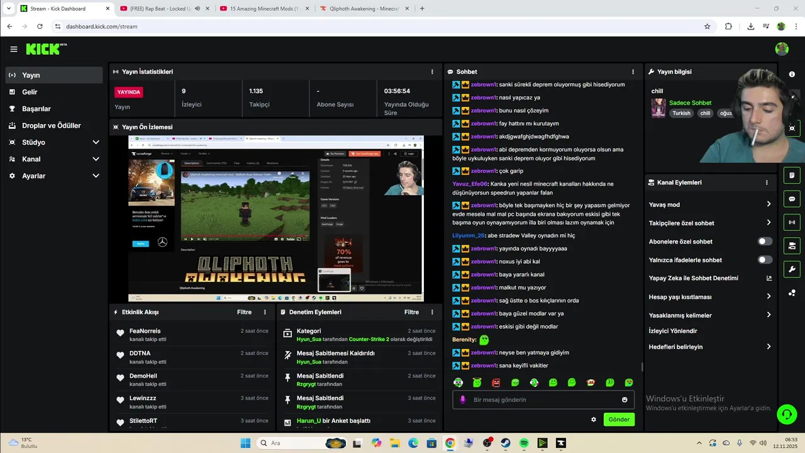Click Filtre in Denetim Eylemleri panel

click(x=411, y=312)
